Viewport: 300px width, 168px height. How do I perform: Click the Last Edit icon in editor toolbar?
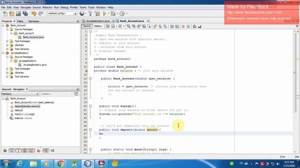pos(108,26)
